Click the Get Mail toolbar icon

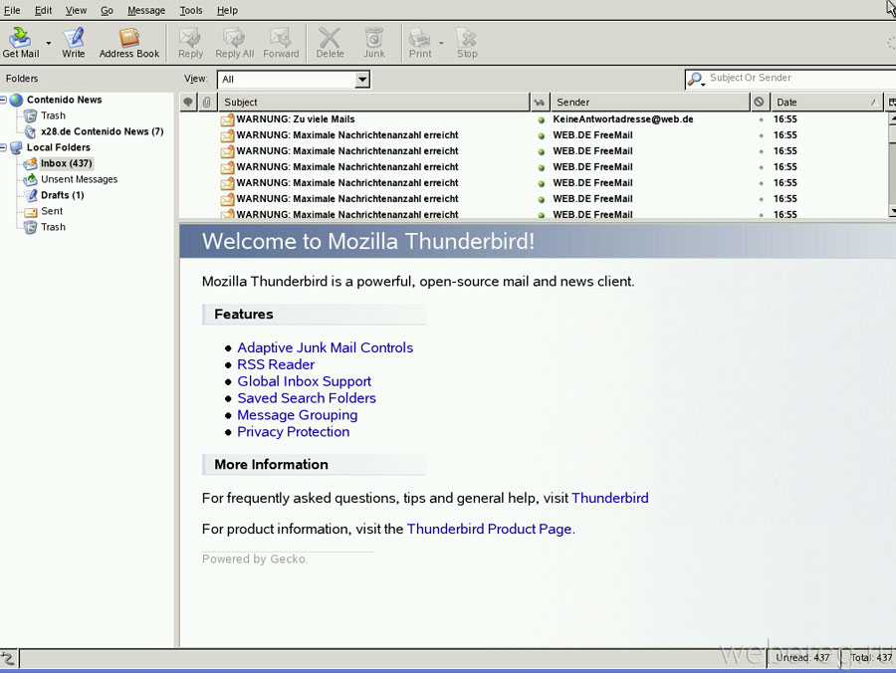20,42
